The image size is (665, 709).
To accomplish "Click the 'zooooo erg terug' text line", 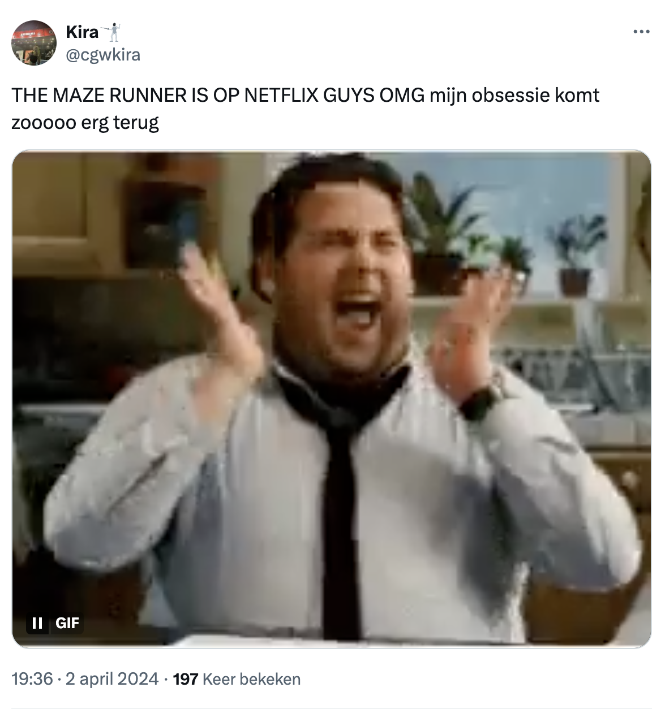I will pos(85,122).
